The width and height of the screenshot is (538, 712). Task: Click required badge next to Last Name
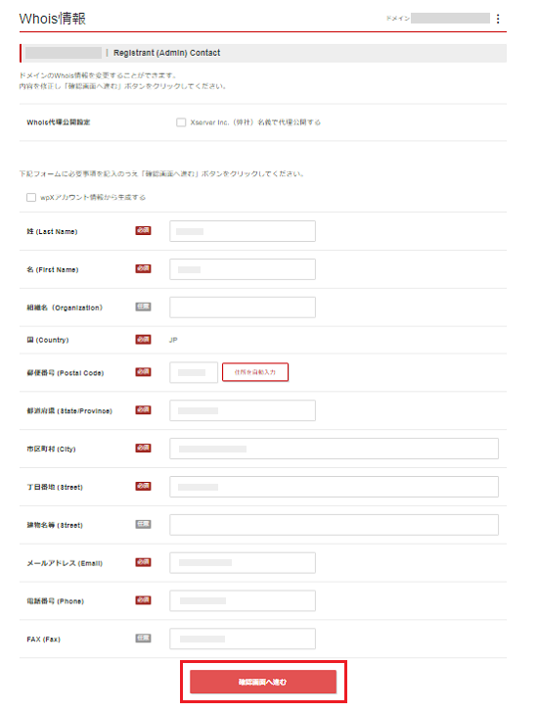(x=144, y=231)
